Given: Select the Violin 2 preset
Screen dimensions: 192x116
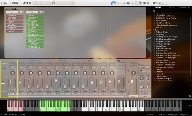Looking at the screenshot, I should [x=160, y=74].
